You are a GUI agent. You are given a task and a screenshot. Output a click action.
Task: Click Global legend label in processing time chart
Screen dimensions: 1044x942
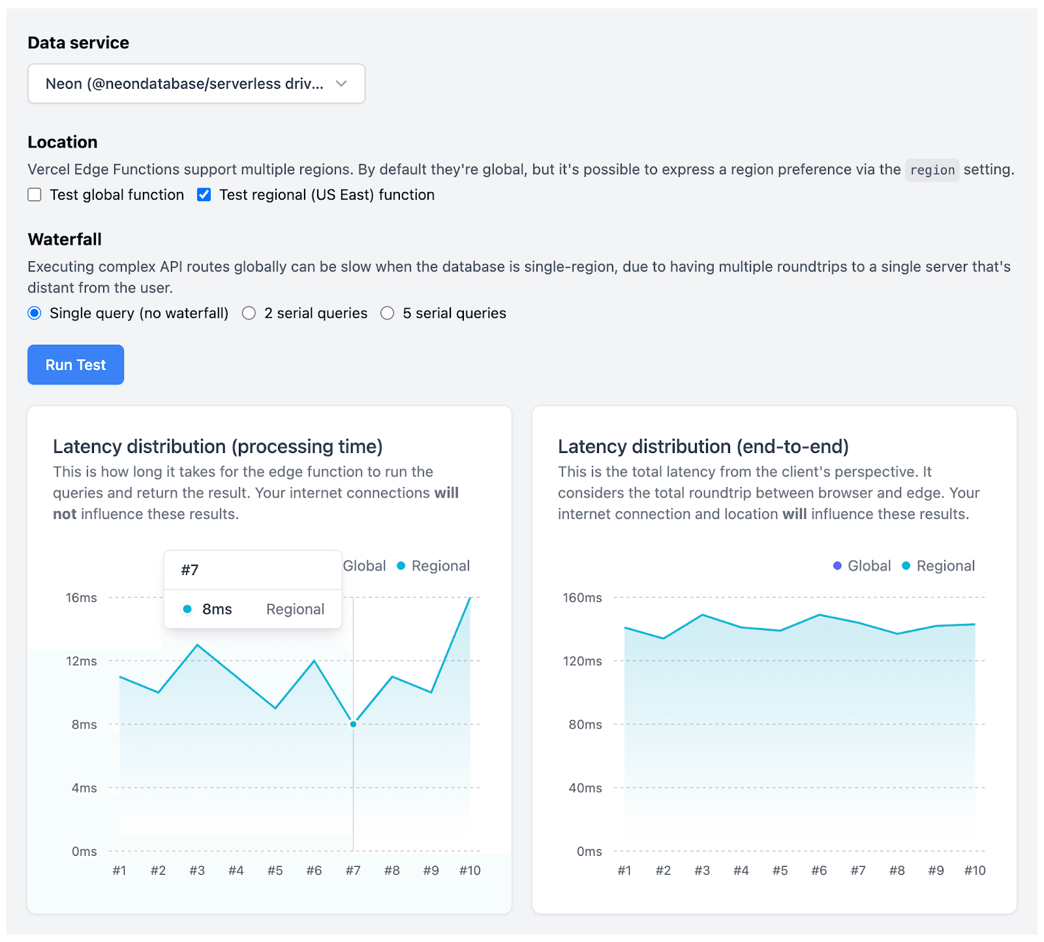[364, 566]
